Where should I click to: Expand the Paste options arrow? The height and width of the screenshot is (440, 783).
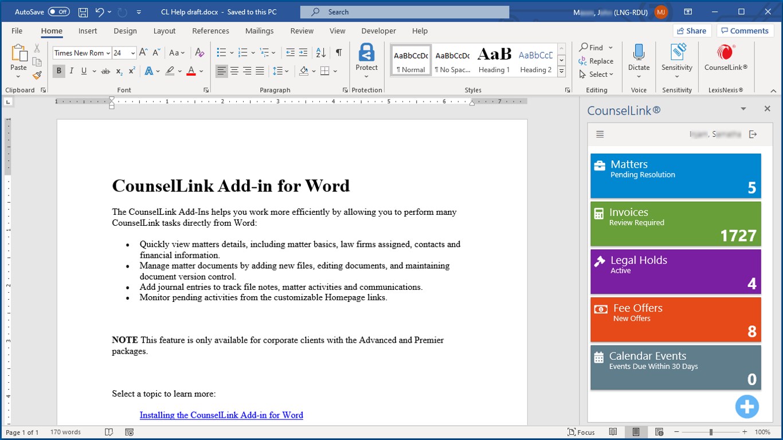[18, 76]
